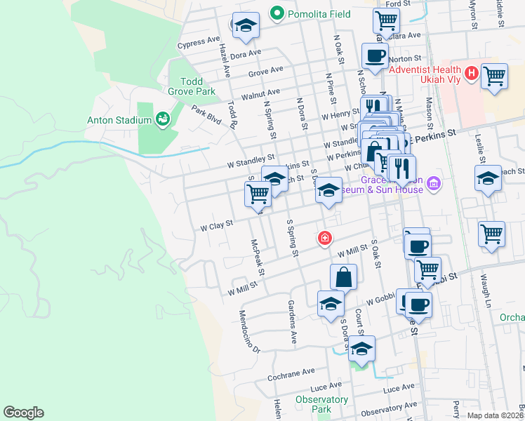Click the coffee cup marker above E Gobbi St
This screenshot has height=421, width=525.
tap(418, 248)
